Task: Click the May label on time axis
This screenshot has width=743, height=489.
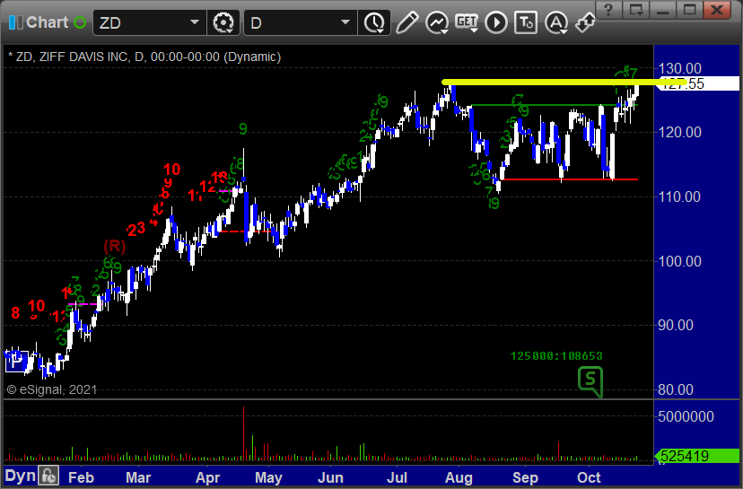Action: (268, 477)
